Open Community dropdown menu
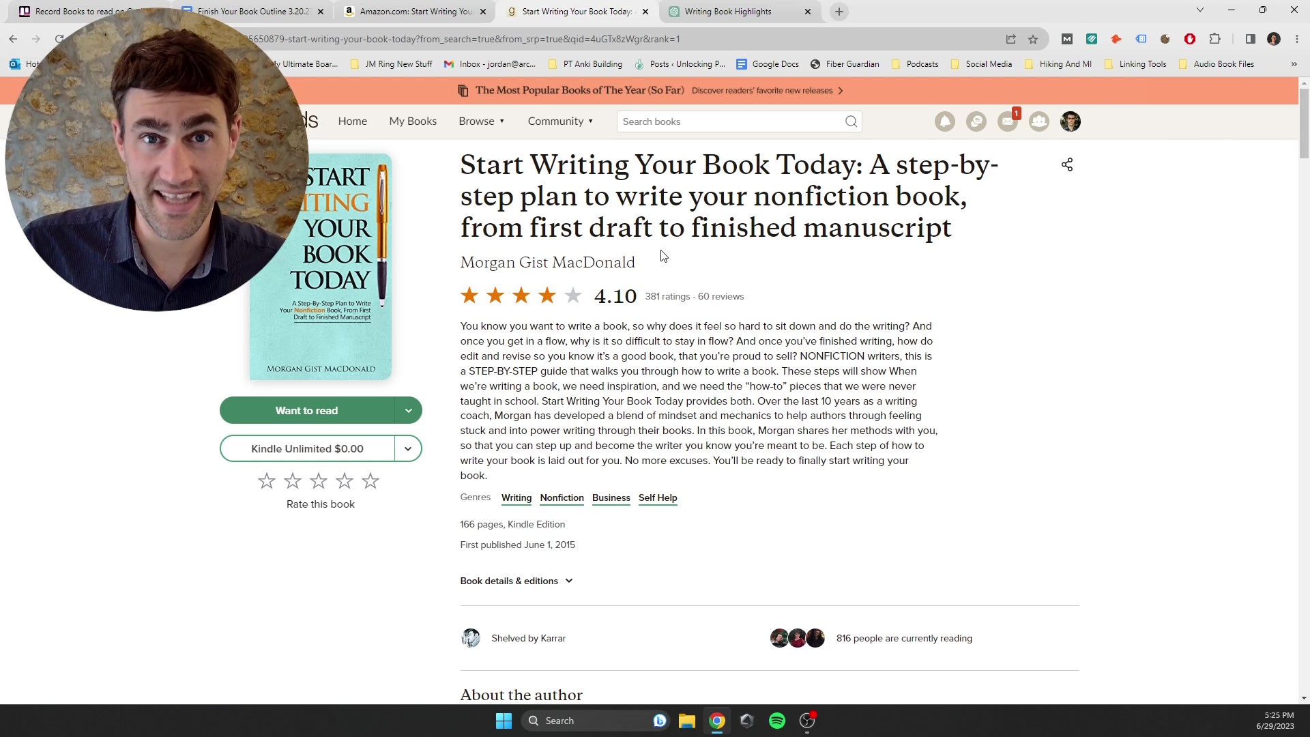Viewport: 1310px width, 737px height. pos(560,121)
